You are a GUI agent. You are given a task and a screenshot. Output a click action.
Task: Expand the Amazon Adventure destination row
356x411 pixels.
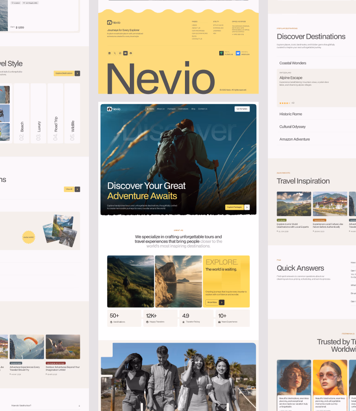pyautogui.click(x=316, y=139)
